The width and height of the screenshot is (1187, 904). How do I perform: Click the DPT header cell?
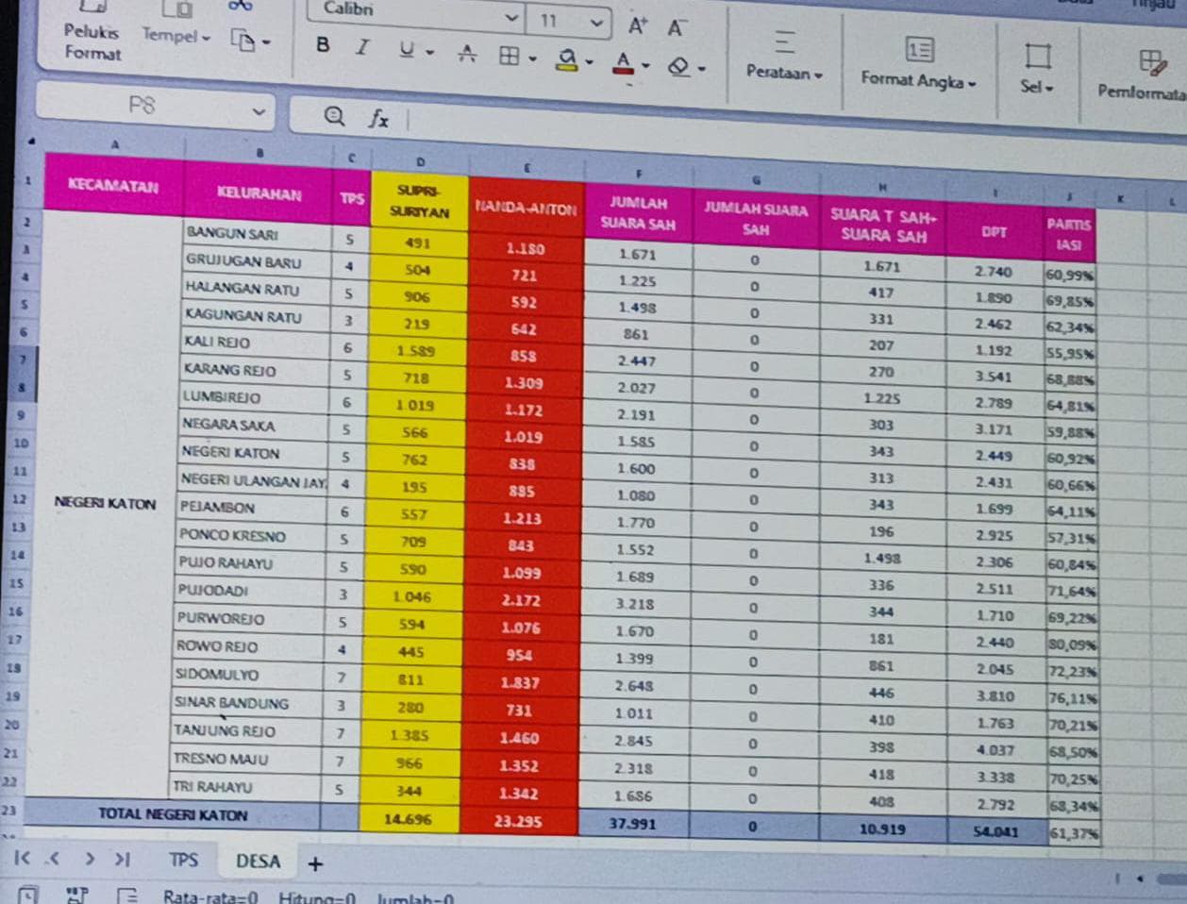click(994, 231)
